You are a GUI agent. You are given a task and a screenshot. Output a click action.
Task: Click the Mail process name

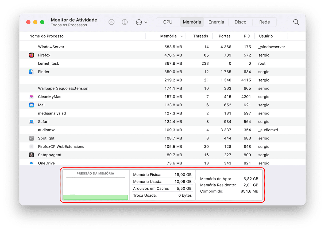[42, 105]
